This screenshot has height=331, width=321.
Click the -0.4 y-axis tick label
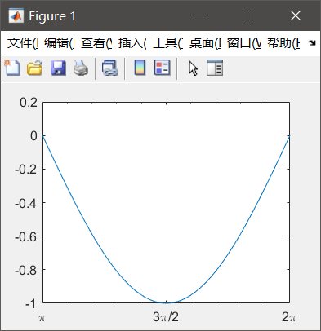click(26, 203)
